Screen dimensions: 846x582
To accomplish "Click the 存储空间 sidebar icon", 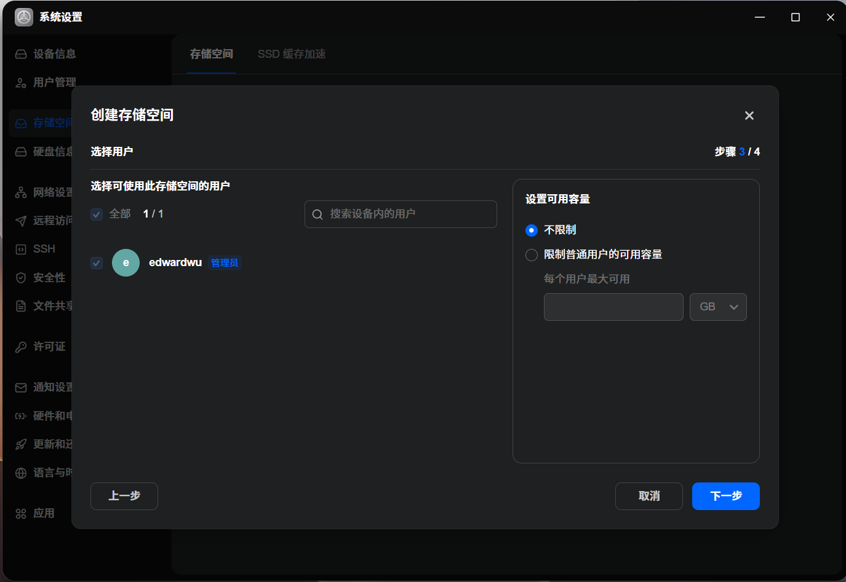I will click(x=21, y=123).
